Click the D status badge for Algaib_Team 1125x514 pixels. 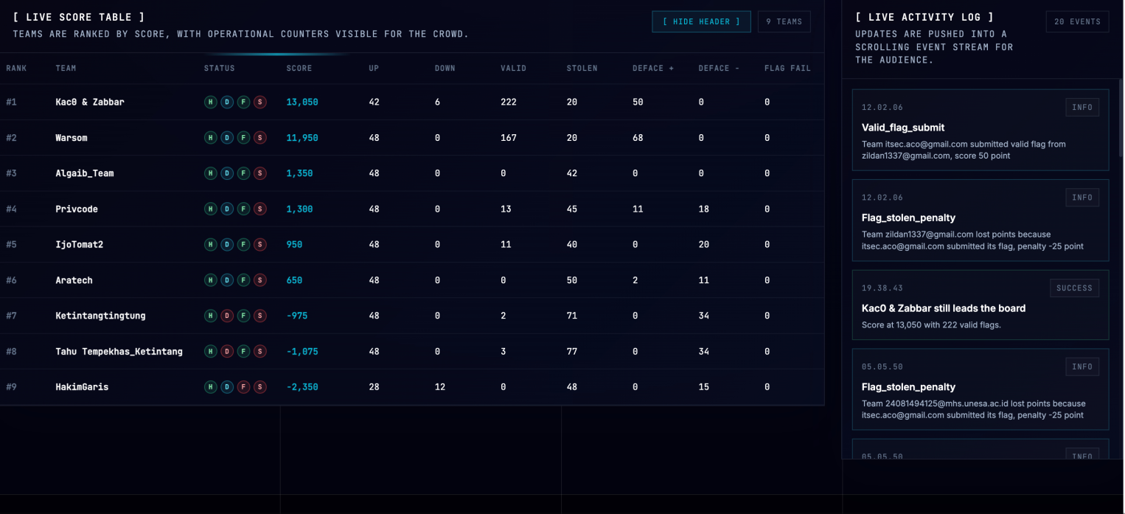(x=227, y=173)
